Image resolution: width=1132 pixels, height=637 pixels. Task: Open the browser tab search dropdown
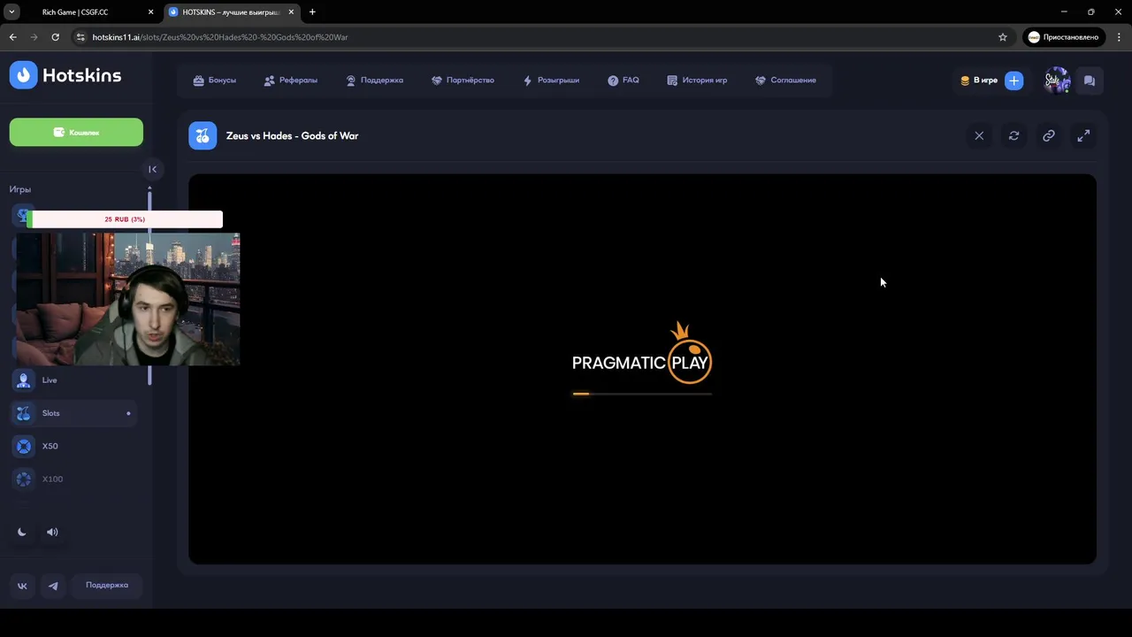click(11, 12)
